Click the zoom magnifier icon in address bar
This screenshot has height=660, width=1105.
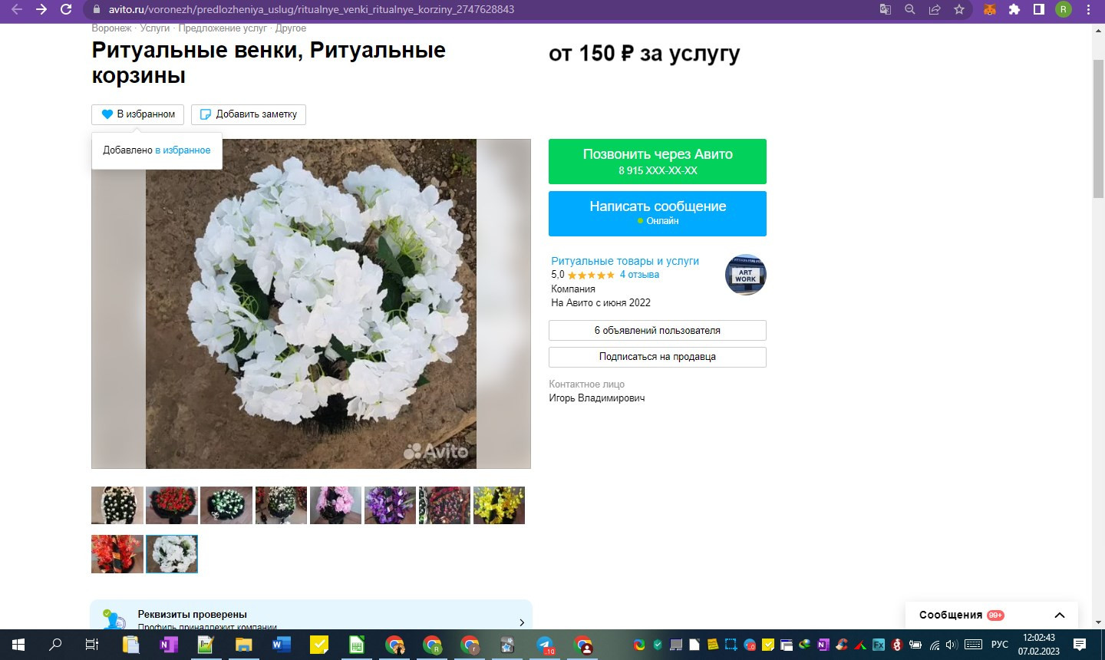click(x=909, y=9)
